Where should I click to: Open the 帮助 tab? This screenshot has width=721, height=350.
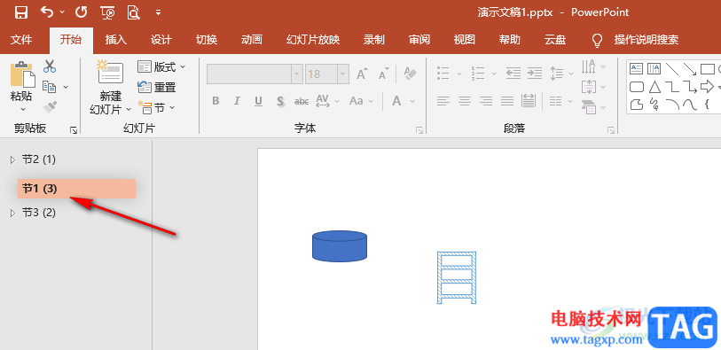coord(509,40)
